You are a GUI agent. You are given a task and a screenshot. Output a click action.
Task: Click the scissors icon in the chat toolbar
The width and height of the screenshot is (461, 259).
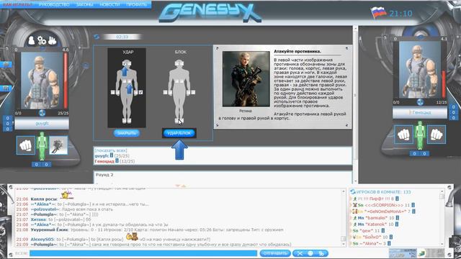click(300, 253)
